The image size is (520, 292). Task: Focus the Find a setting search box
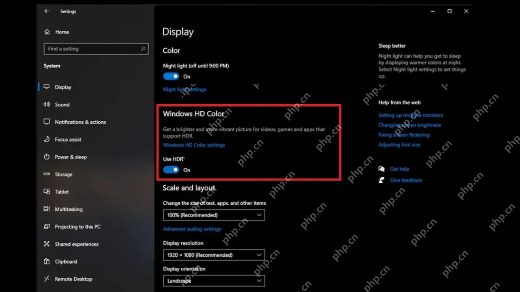coord(96,49)
